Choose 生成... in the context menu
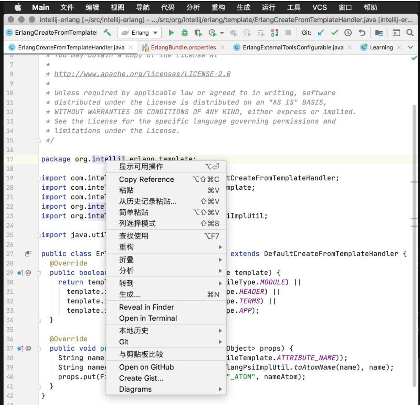This screenshot has height=405, width=420. (166, 294)
